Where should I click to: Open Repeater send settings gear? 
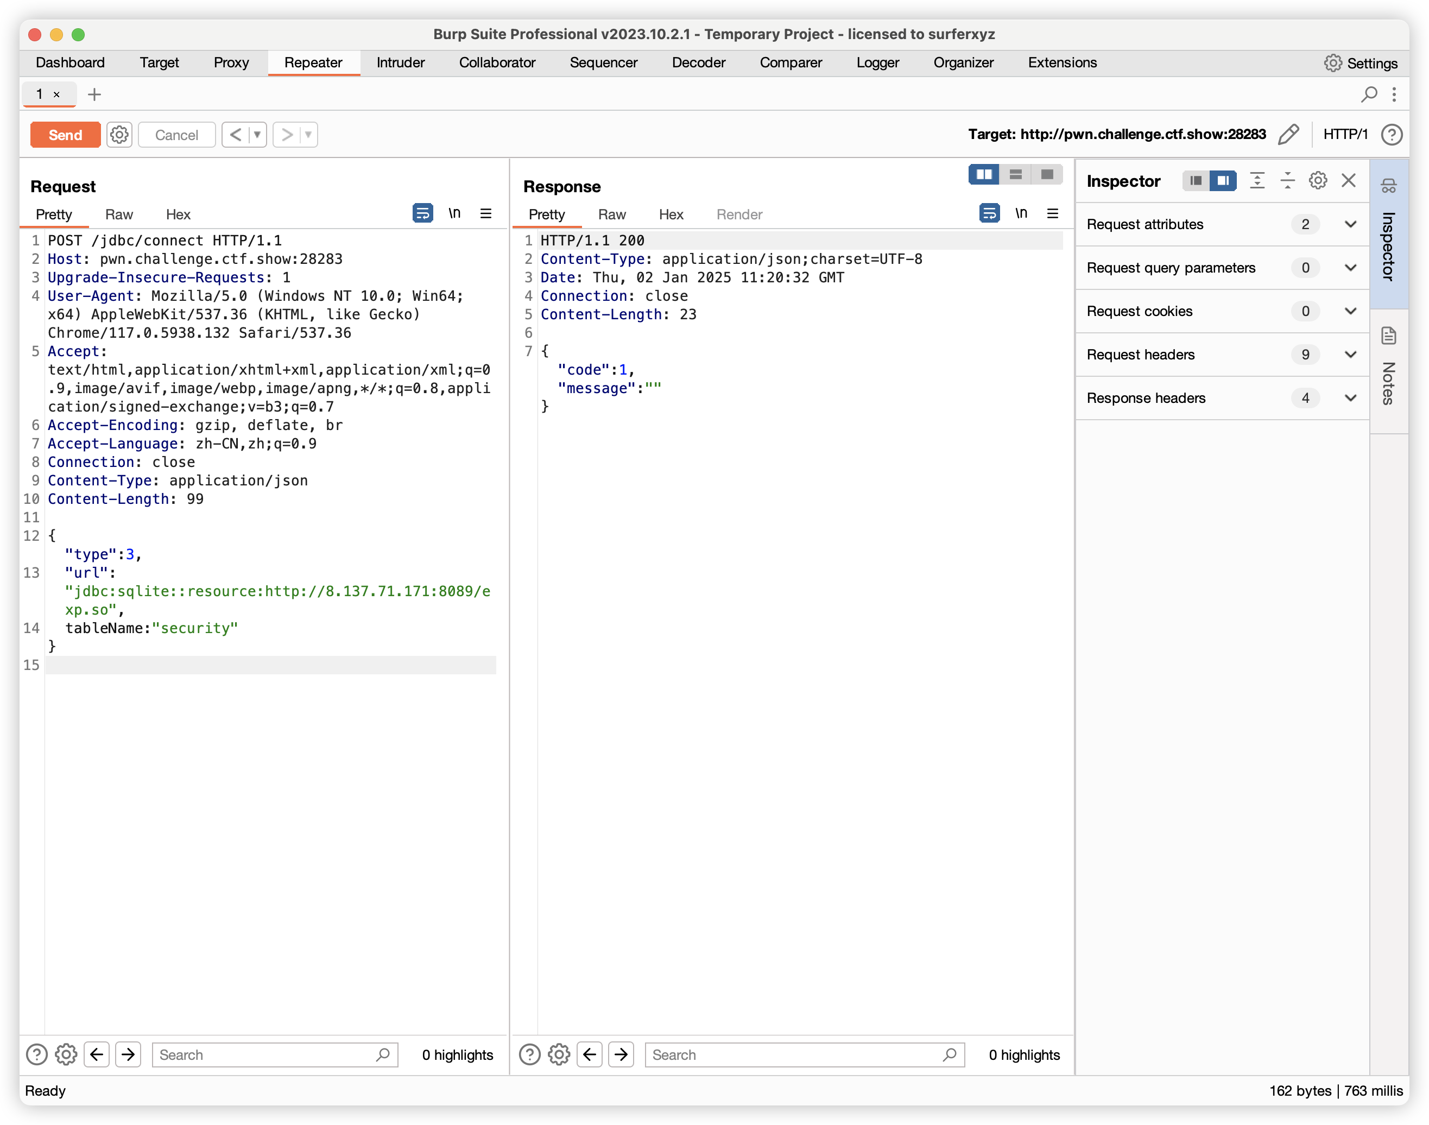(x=119, y=135)
